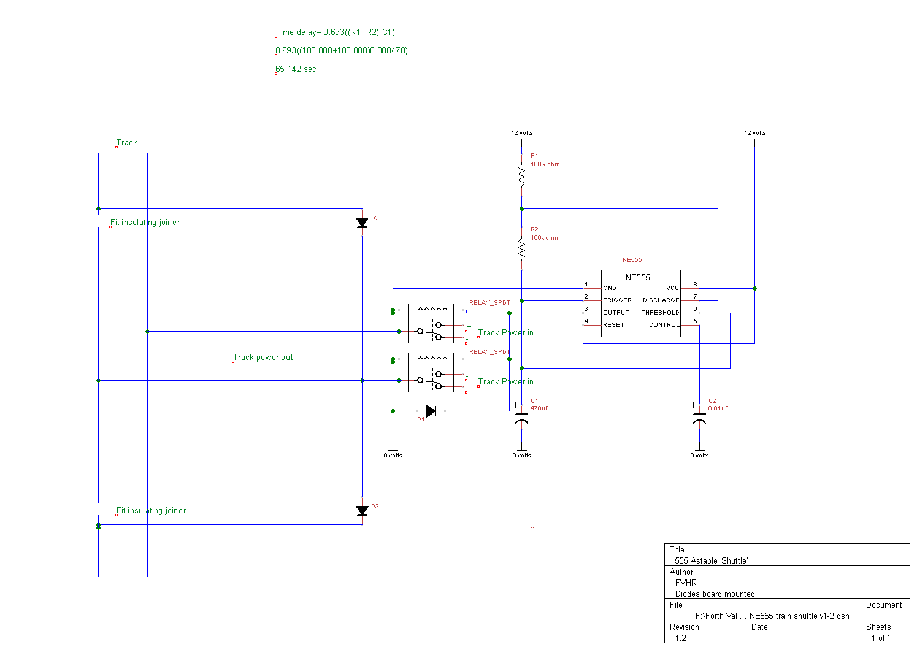Viewport: 917px width, 650px height.
Task: Select the author name 'FVHR'
Action: tap(686, 583)
